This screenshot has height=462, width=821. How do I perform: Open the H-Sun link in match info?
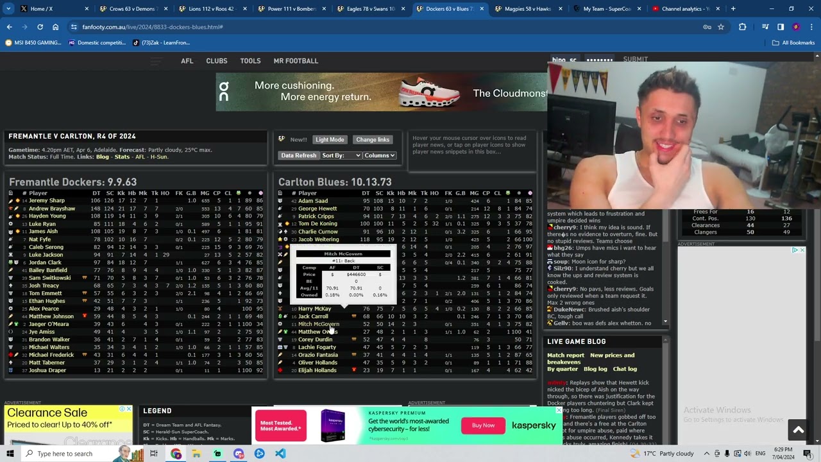159,157
